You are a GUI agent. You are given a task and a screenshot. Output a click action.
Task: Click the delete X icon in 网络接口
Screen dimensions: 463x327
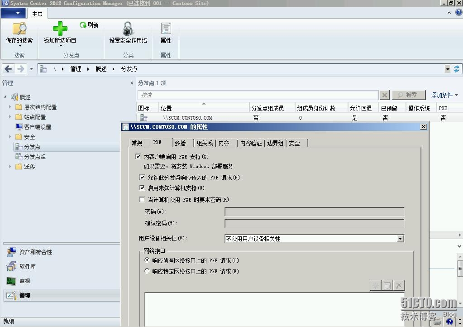tap(399, 286)
